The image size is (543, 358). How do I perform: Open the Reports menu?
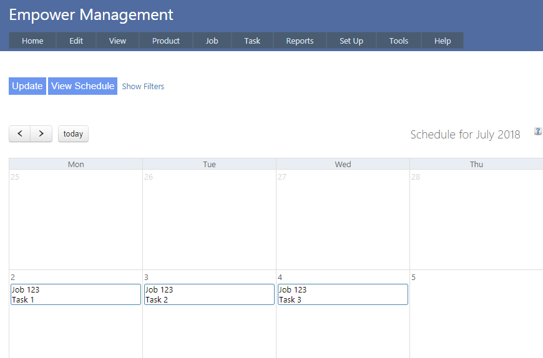click(300, 41)
